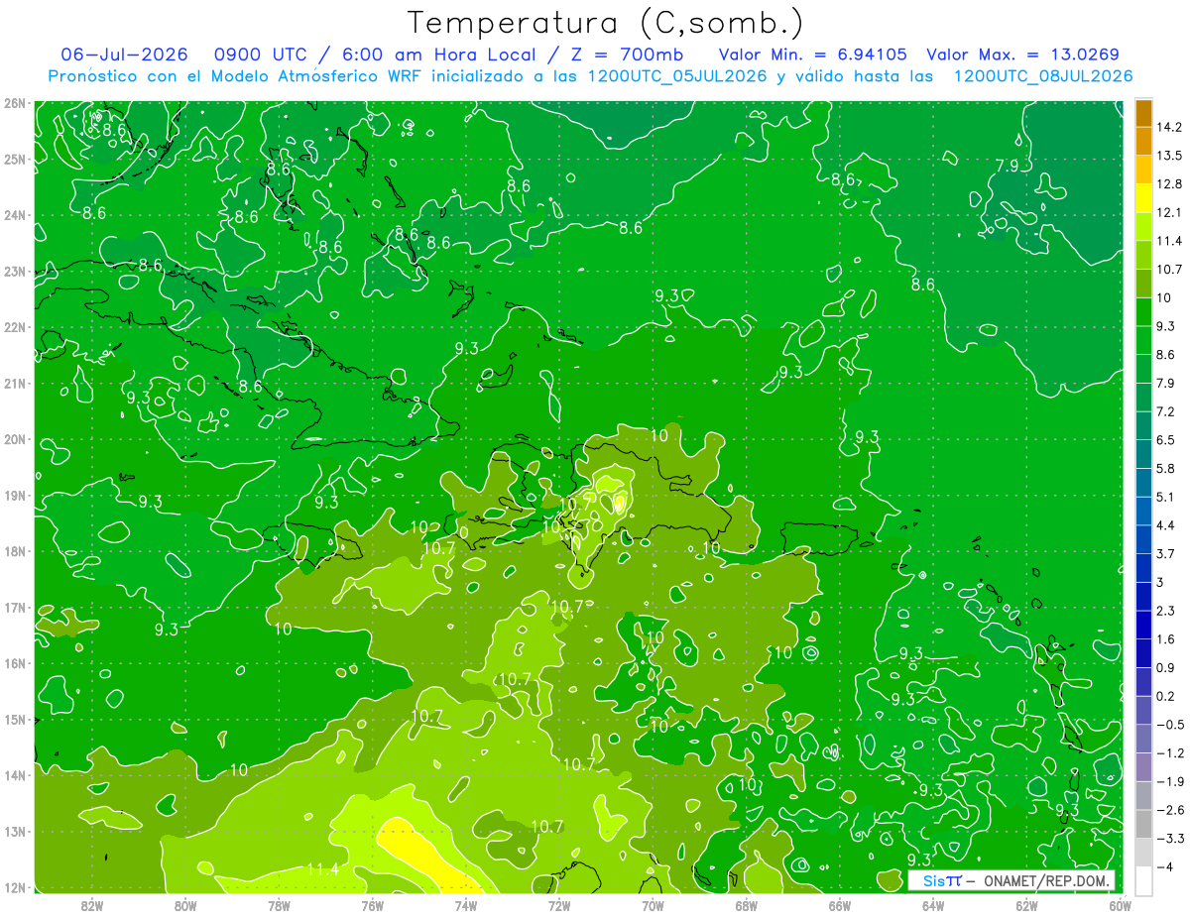The image size is (1190, 919).
Task: Click the legend value "-3.3"
Action: pyautogui.click(x=1169, y=839)
